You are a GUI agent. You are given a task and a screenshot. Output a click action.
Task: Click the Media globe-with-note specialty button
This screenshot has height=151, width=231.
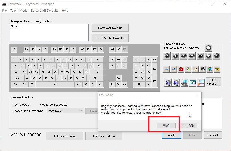click(x=210, y=69)
